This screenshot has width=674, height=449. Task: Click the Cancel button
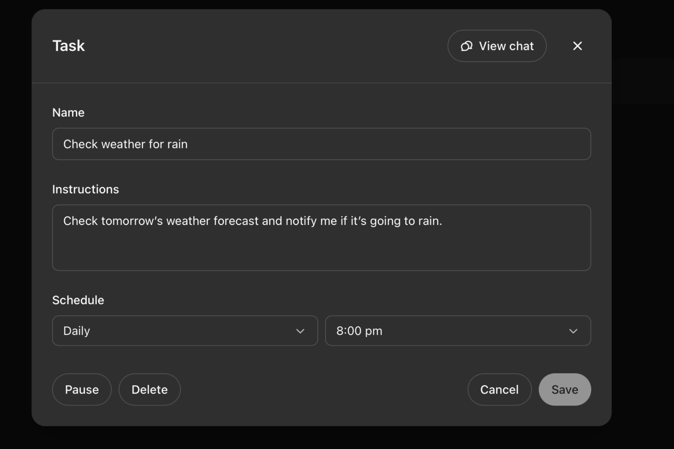[499, 389]
